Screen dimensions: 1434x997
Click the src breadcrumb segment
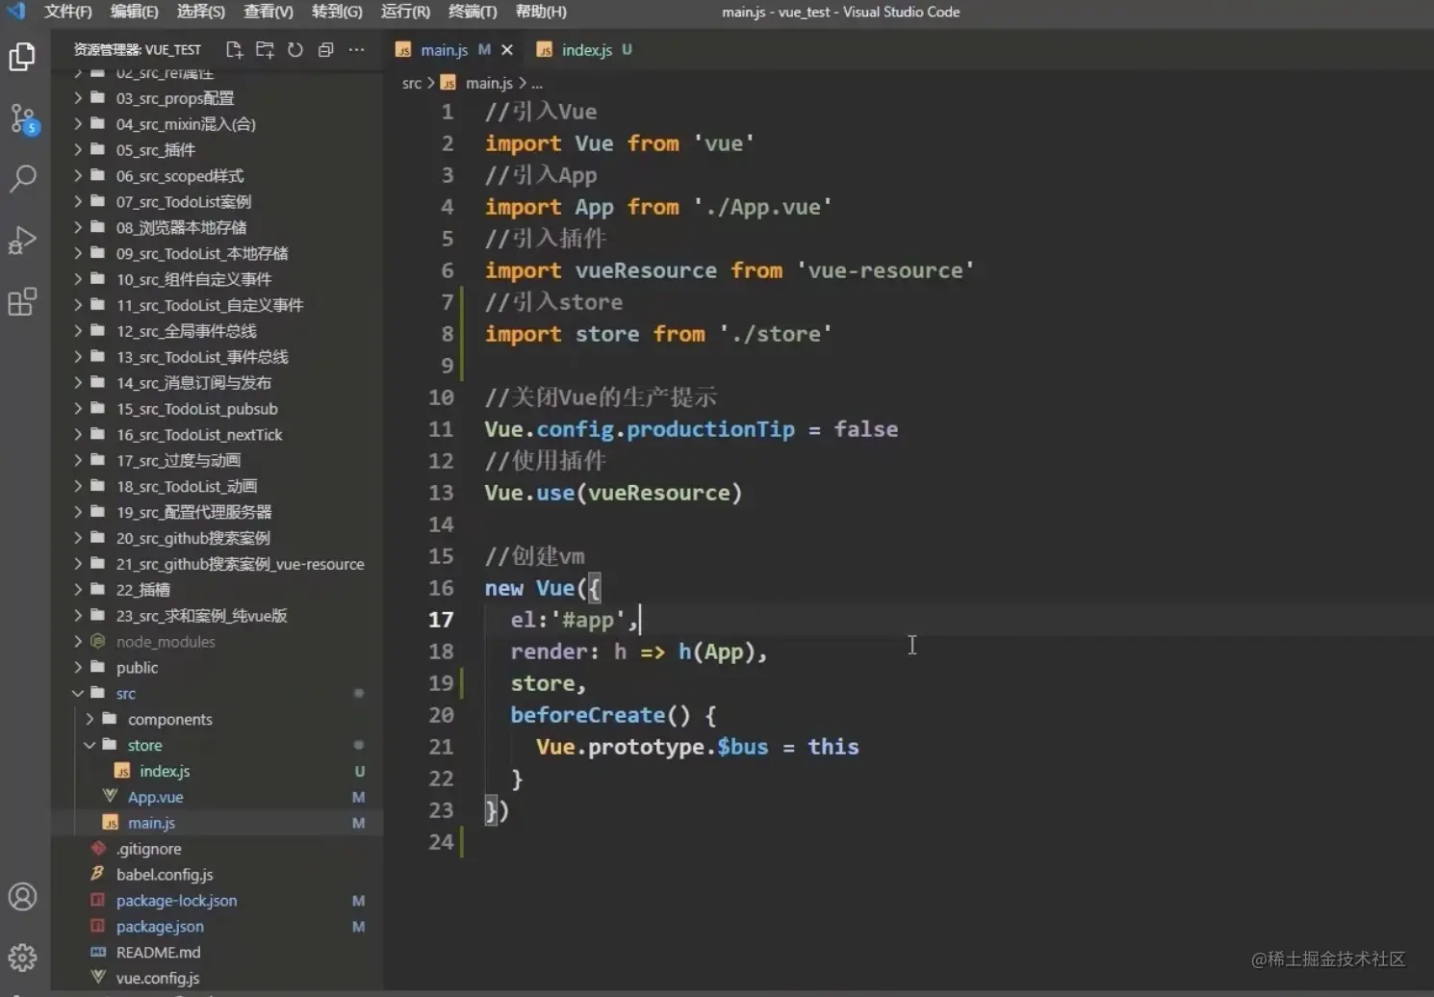point(411,84)
